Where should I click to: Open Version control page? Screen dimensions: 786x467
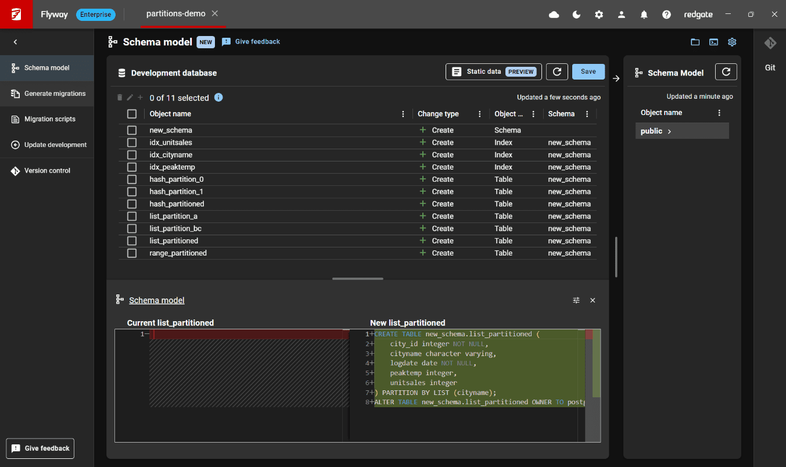coord(46,171)
